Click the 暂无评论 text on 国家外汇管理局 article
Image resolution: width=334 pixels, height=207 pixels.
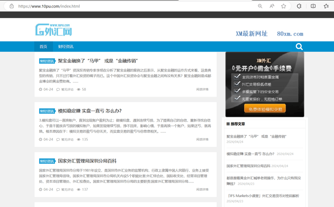[x=67, y=190]
